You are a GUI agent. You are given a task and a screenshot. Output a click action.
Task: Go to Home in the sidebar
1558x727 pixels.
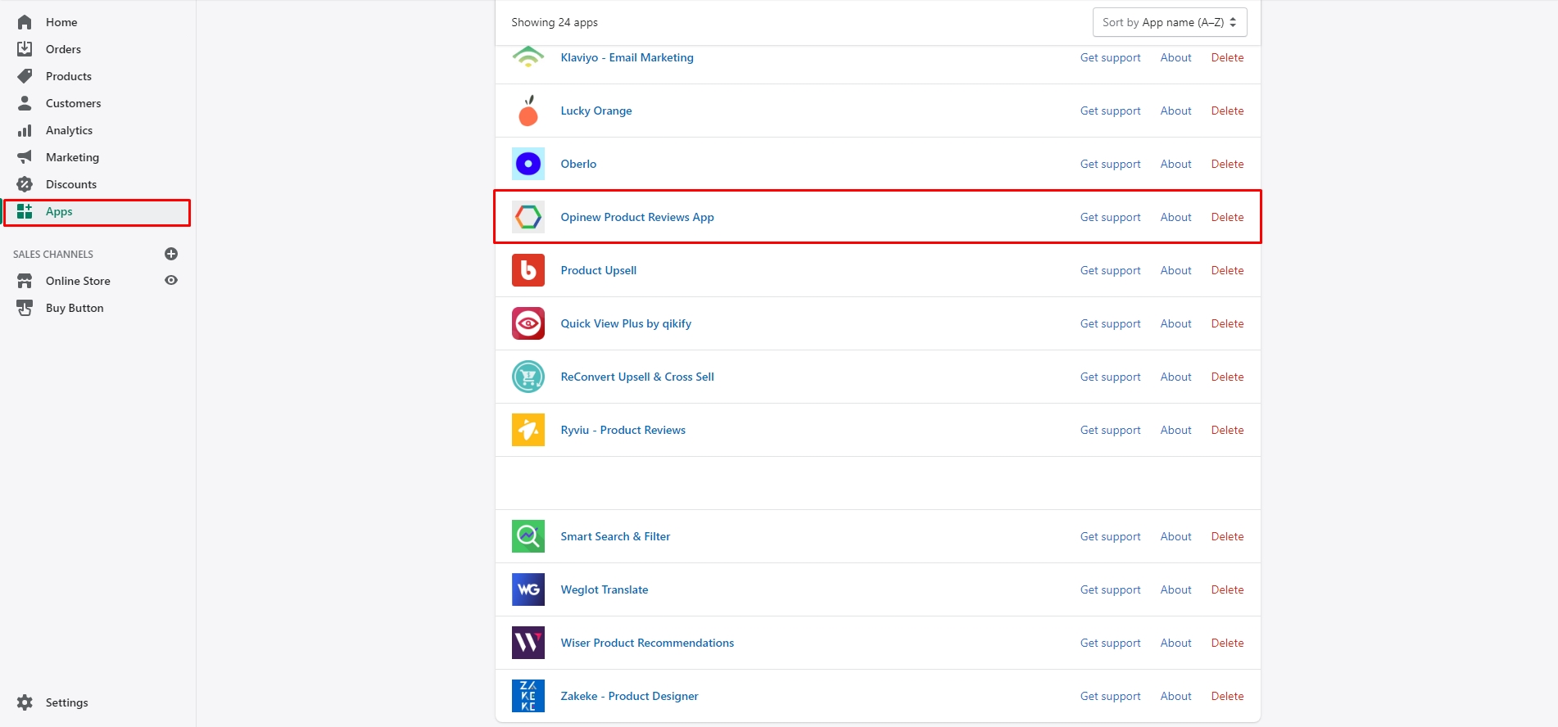tap(61, 22)
